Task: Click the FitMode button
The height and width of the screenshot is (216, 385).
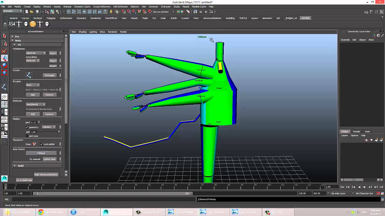Action: pyautogui.click(x=41, y=153)
